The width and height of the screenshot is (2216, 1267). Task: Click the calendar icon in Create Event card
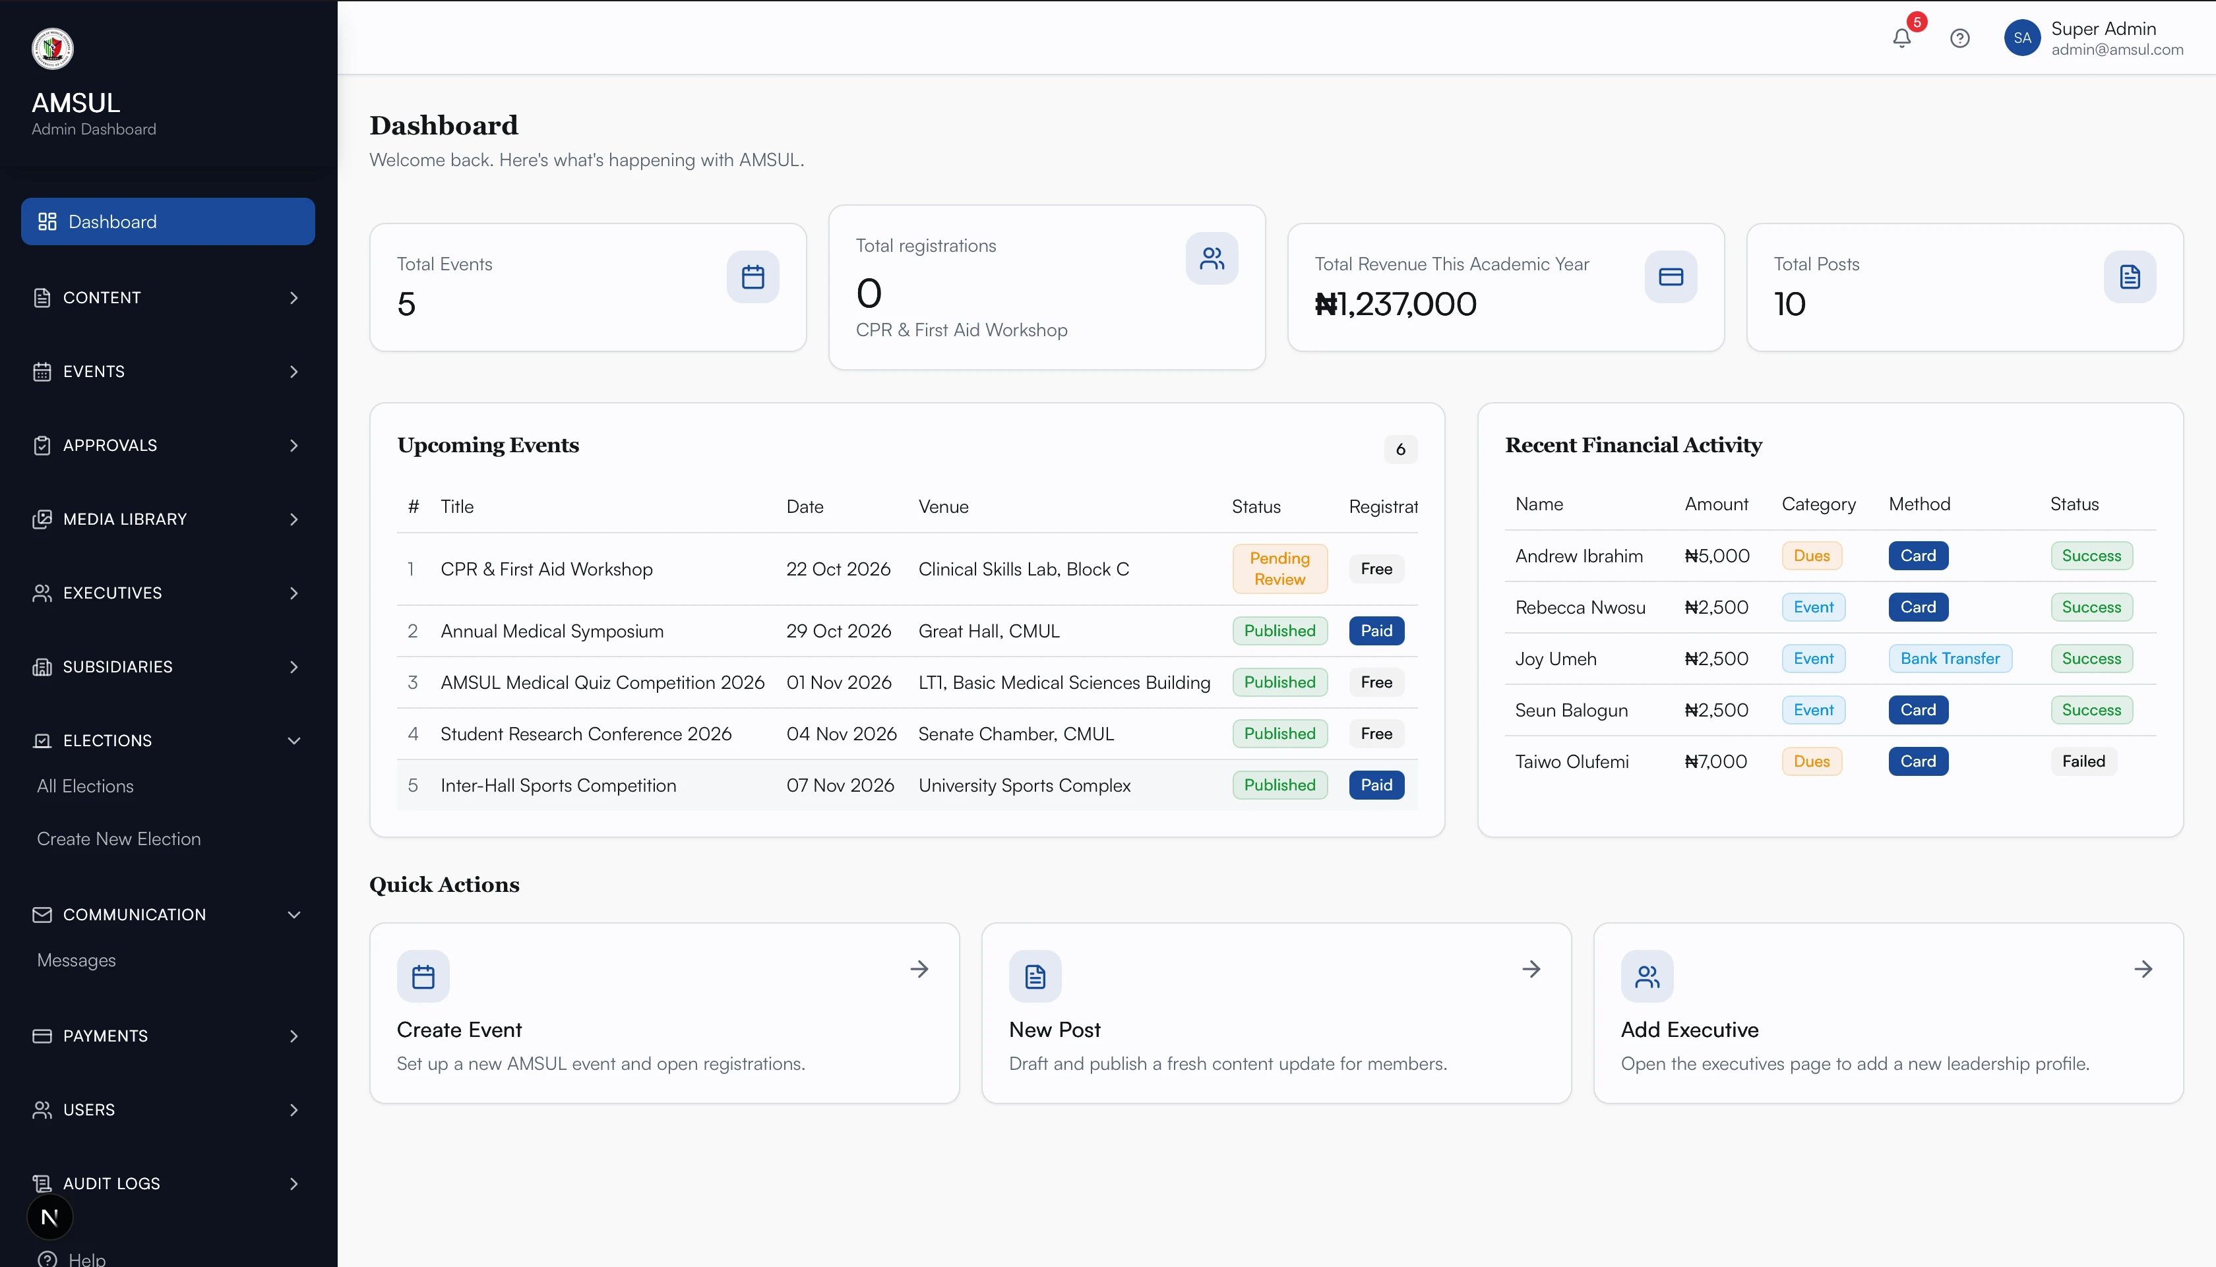[423, 976]
